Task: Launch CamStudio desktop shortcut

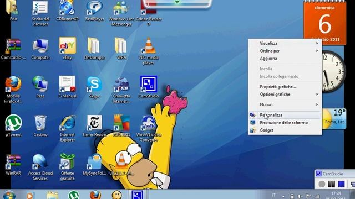Action: click(149, 87)
